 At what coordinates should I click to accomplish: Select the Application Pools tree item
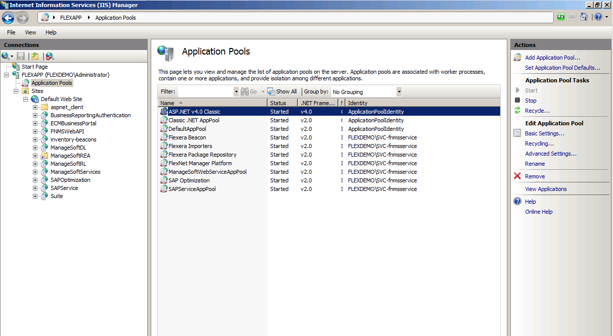[52, 83]
